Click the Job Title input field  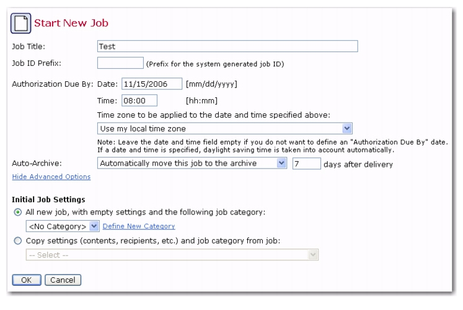click(x=227, y=46)
